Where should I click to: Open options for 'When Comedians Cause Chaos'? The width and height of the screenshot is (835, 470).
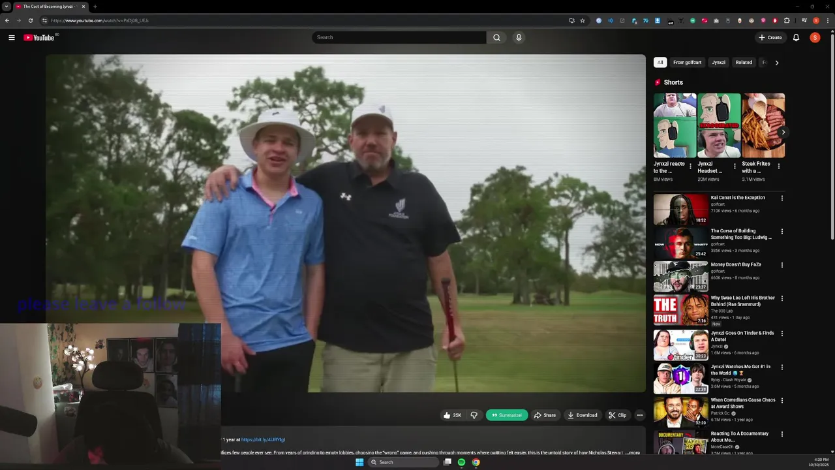[782, 400]
